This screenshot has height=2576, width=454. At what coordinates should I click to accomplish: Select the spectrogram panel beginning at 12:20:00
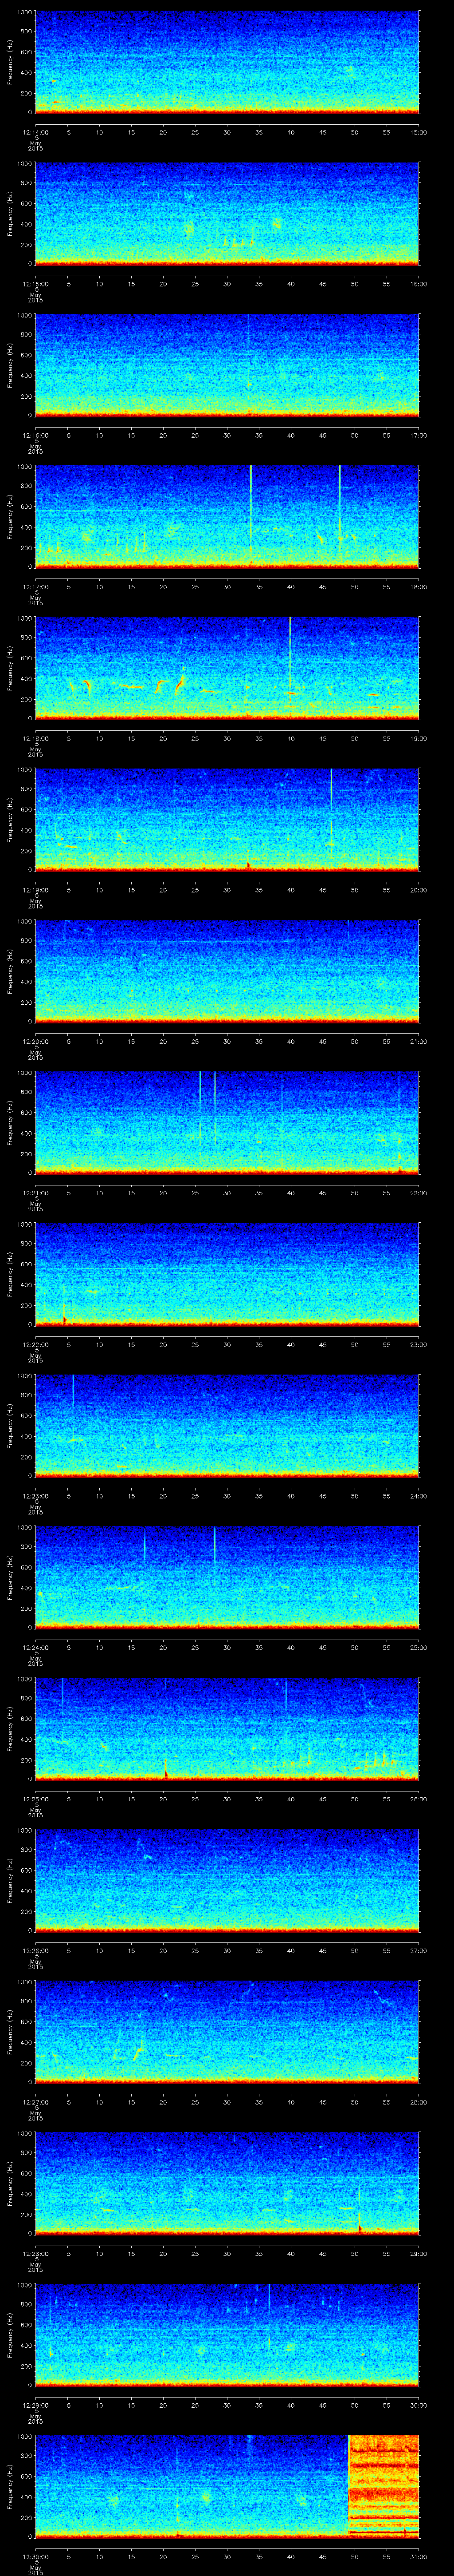point(227,971)
